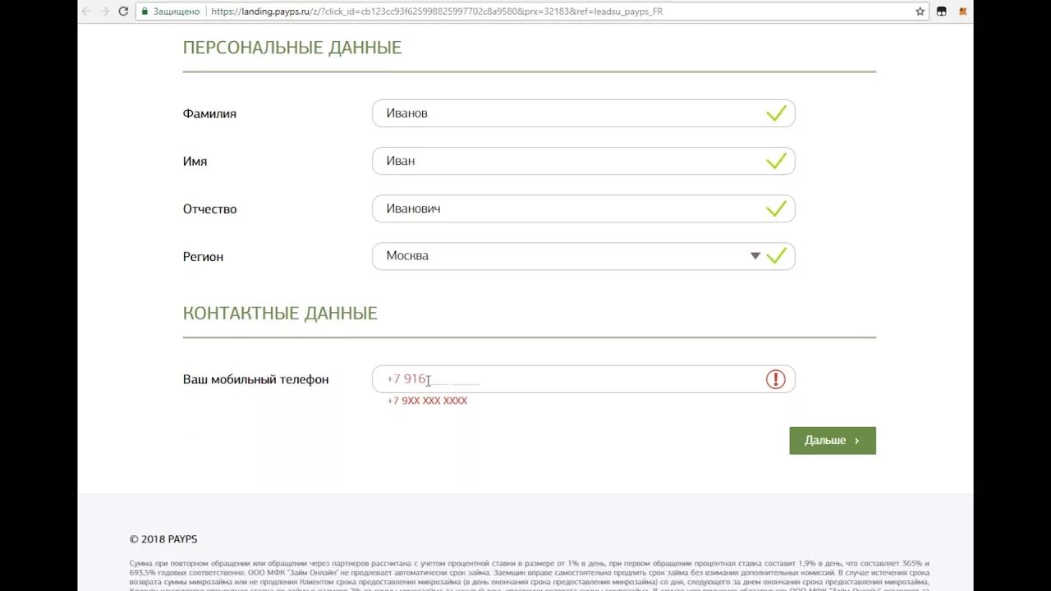Click the Фамилия label
Screen dimensions: 1051x591
(209, 114)
